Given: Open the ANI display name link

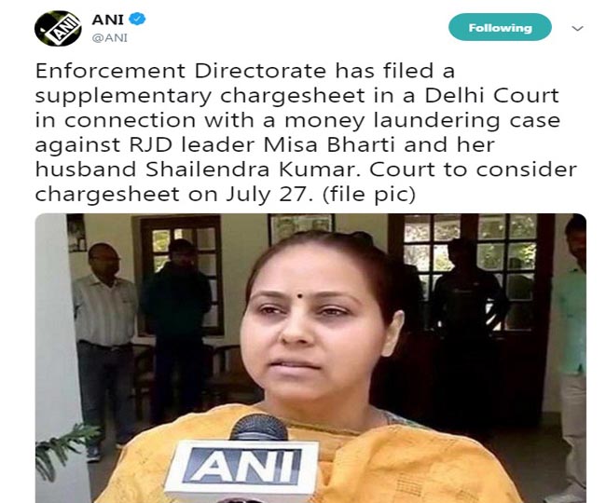Looking at the screenshot, I should 107,19.
